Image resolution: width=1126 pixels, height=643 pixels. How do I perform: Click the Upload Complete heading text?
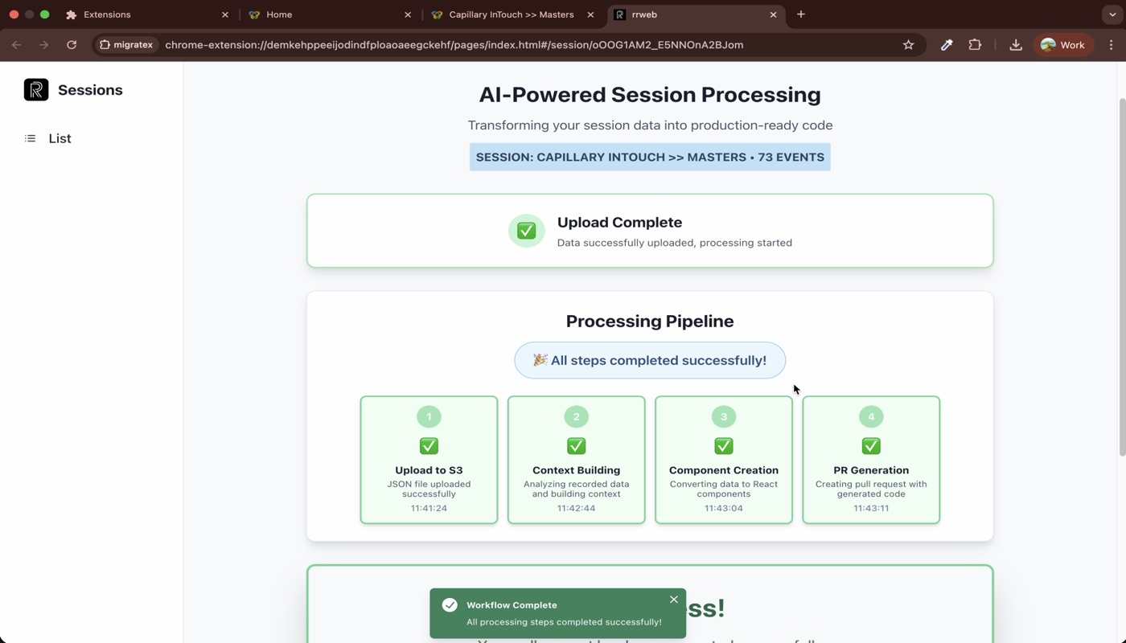click(619, 223)
